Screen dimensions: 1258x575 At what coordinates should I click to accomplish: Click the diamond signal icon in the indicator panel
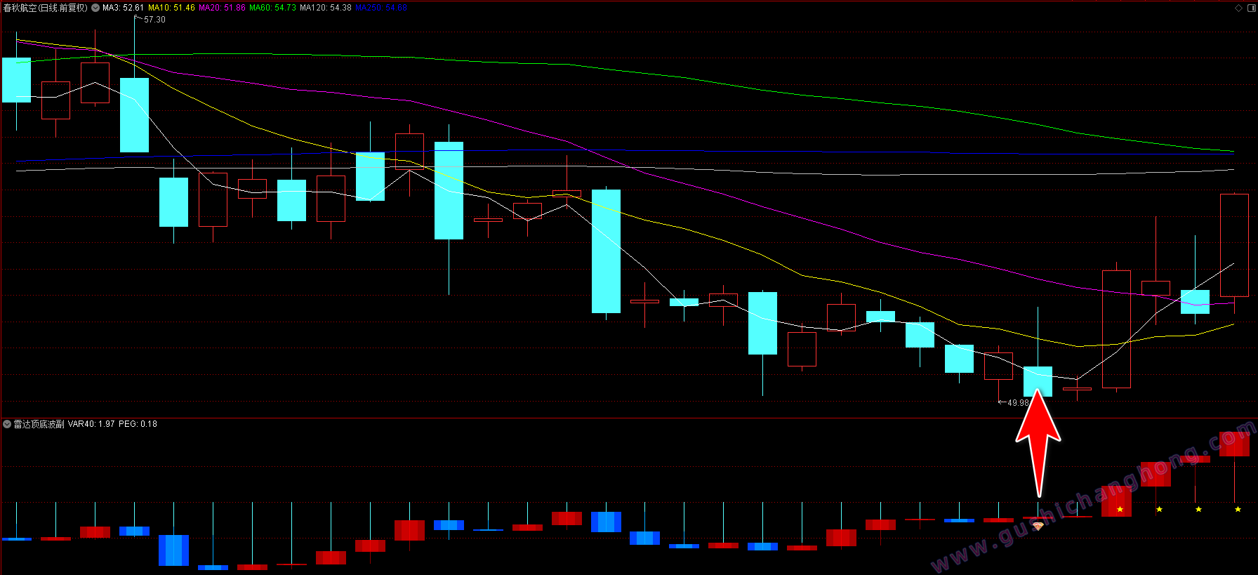(1038, 526)
